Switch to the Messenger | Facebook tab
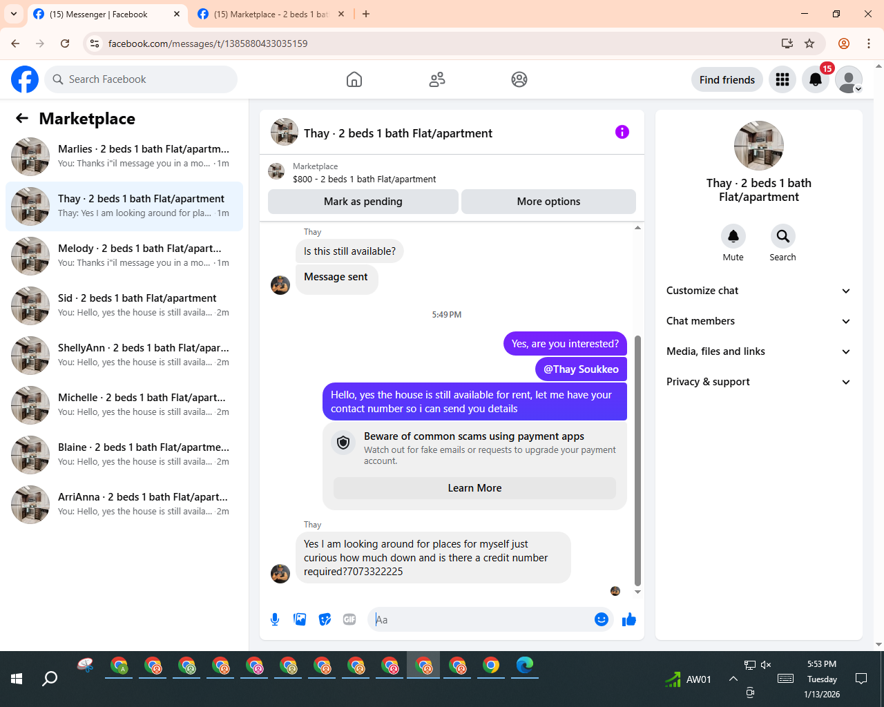Image resolution: width=884 pixels, height=707 pixels. (x=107, y=14)
